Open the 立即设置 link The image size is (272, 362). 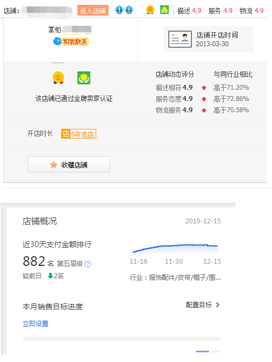click(35, 324)
